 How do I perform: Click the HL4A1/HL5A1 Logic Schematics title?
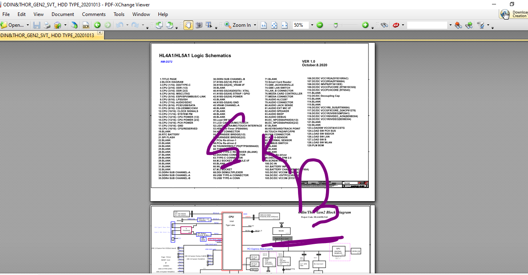(x=195, y=56)
